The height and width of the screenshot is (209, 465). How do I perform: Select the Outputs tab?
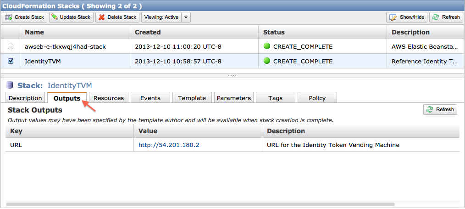[67, 98]
